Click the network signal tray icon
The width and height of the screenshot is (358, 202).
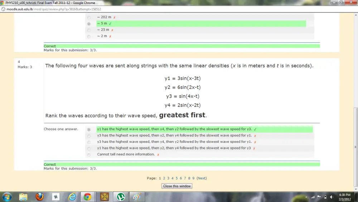point(313,197)
